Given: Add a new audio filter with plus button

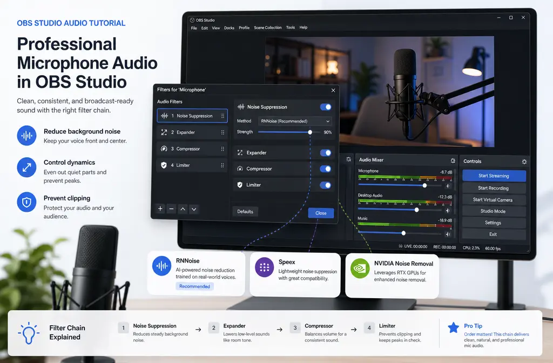Looking at the screenshot, I should coord(160,209).
